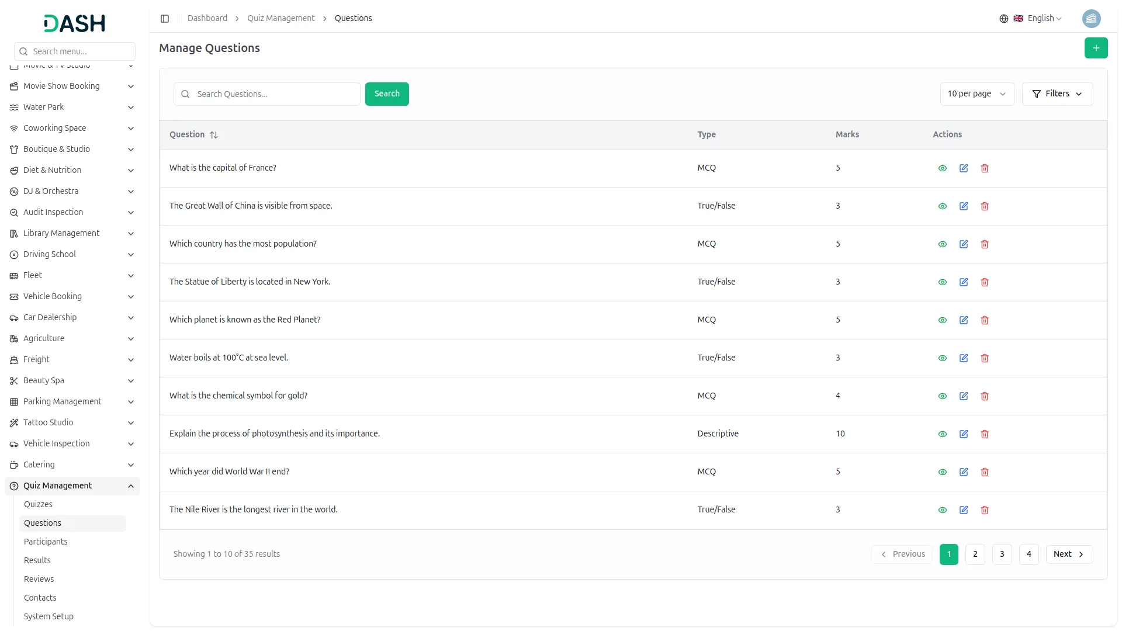Click the user avatar icon

point(1091,19)
